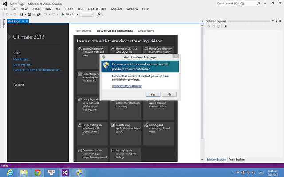The height and width of the screenshot is (177, 284).
Task: Open Internet Explorer from the taskbar
Action: [10, 173]
